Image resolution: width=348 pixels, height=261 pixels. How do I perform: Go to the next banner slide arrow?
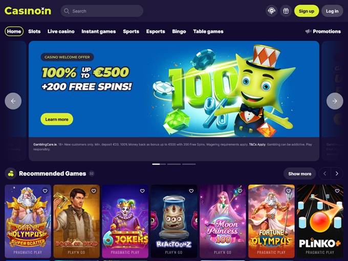[x=335, y=101]
